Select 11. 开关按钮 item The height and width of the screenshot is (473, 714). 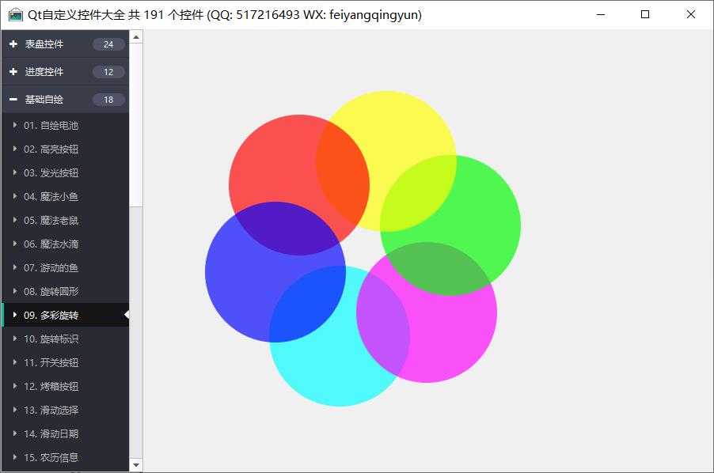(51, 362)
